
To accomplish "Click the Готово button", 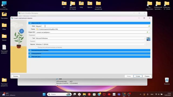I will [x=138, y=76].
